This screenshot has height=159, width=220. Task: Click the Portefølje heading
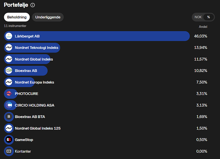16,5
